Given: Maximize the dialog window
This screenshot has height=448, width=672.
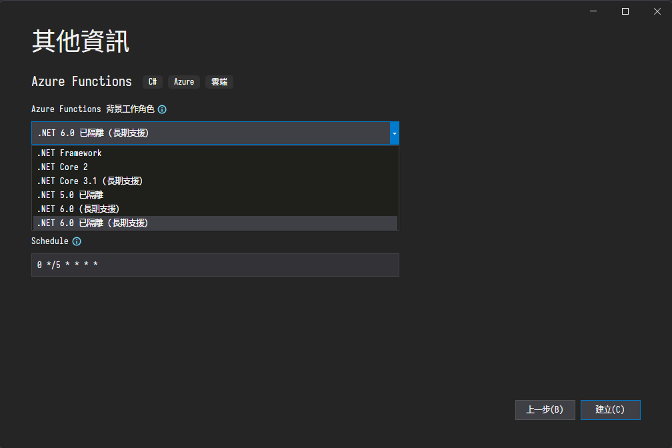Looking at the screenshot, I should (625, 11).
